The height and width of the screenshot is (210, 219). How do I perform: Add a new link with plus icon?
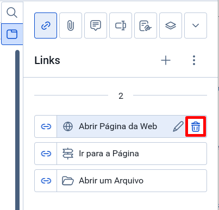[166, 60]
